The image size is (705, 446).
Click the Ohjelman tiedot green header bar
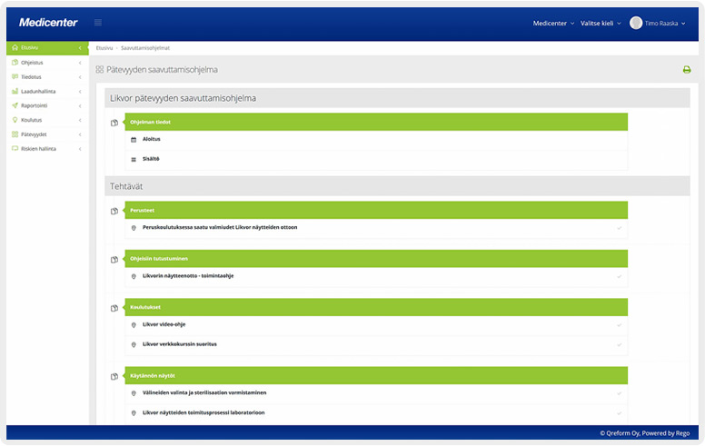pyautogui.click(x=375, y=122)
